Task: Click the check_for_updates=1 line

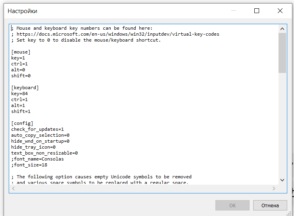Action: 37,129
